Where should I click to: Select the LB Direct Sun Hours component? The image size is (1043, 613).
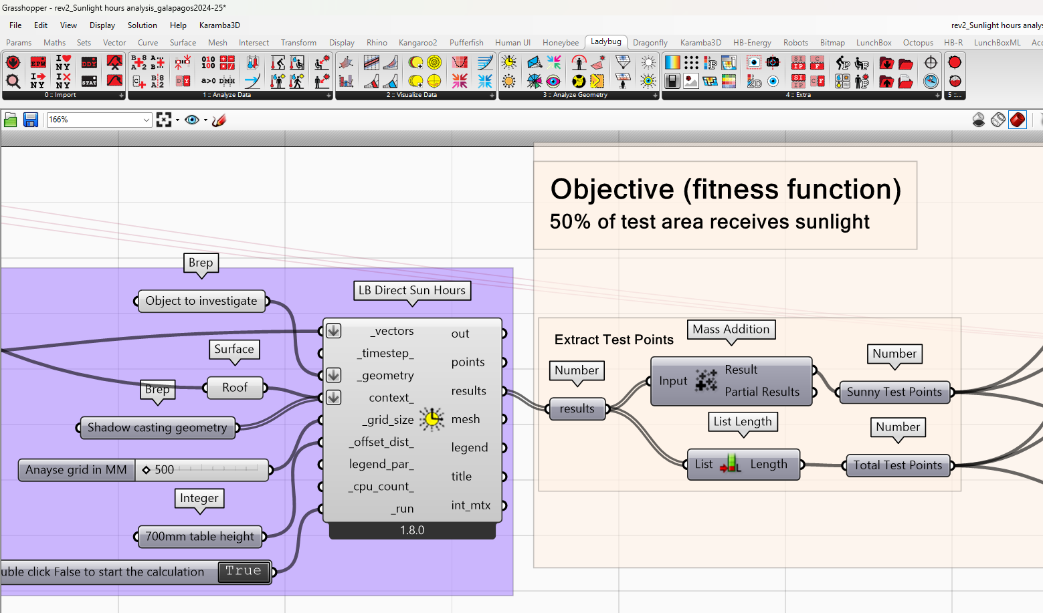point(432,420)
